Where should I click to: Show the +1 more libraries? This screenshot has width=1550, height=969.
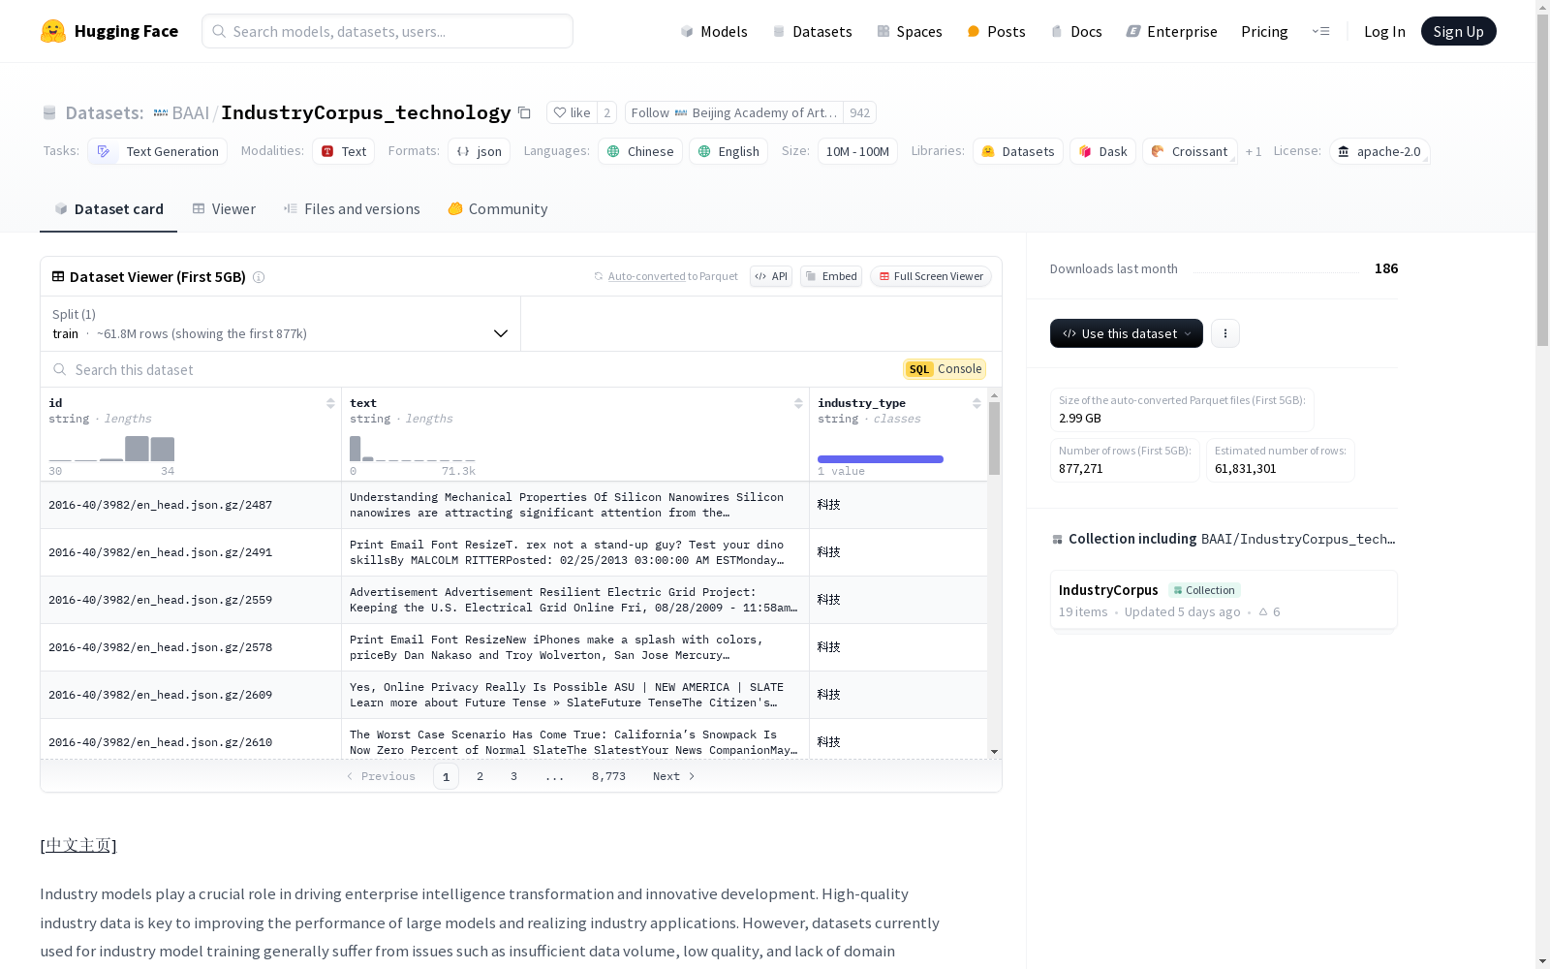[x=1254, y=151]
